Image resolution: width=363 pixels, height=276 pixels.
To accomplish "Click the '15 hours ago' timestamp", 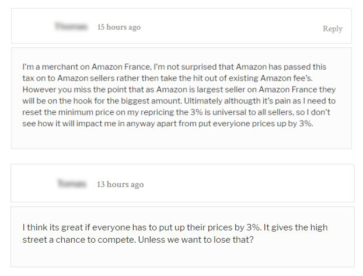I will tap(119, 27).
